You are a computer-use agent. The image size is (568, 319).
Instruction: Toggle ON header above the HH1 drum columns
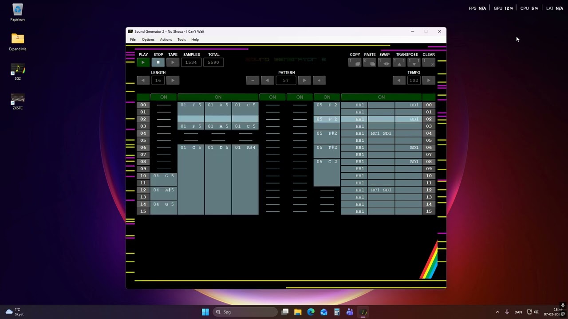[381, 97]
